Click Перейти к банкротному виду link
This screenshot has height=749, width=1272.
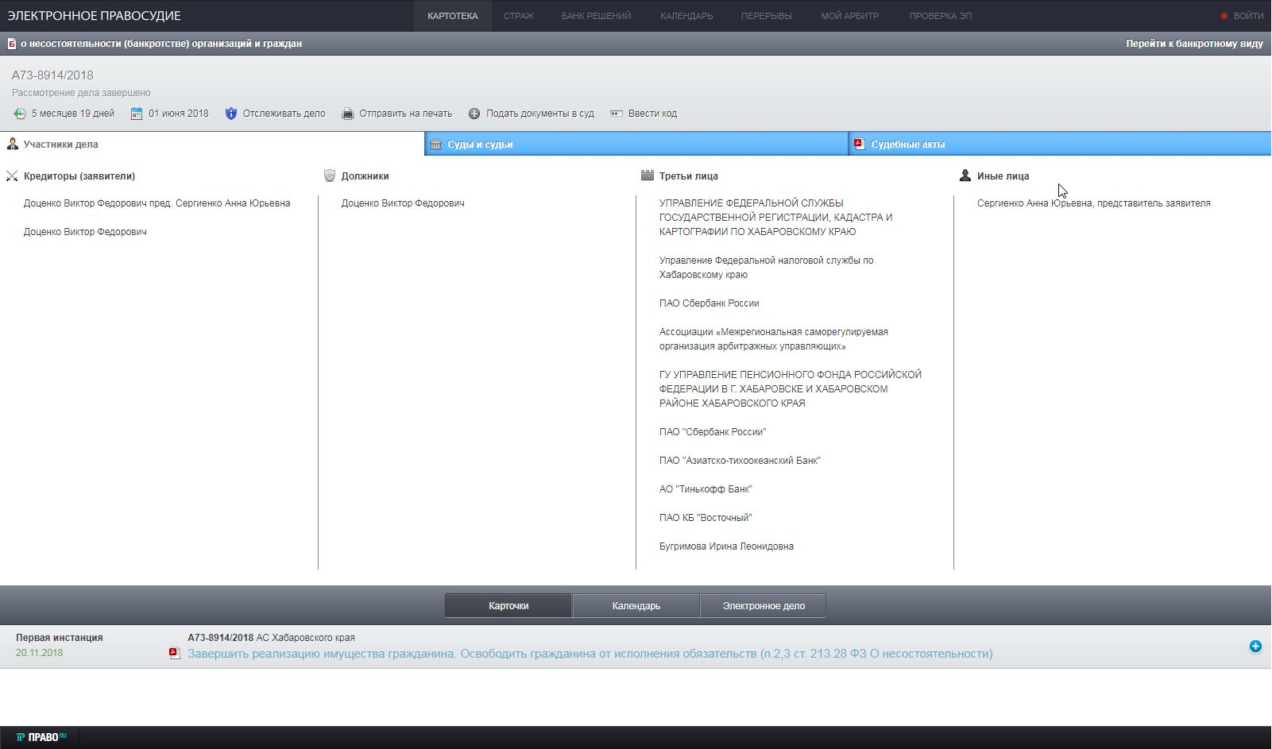(x=1193, y=44)
